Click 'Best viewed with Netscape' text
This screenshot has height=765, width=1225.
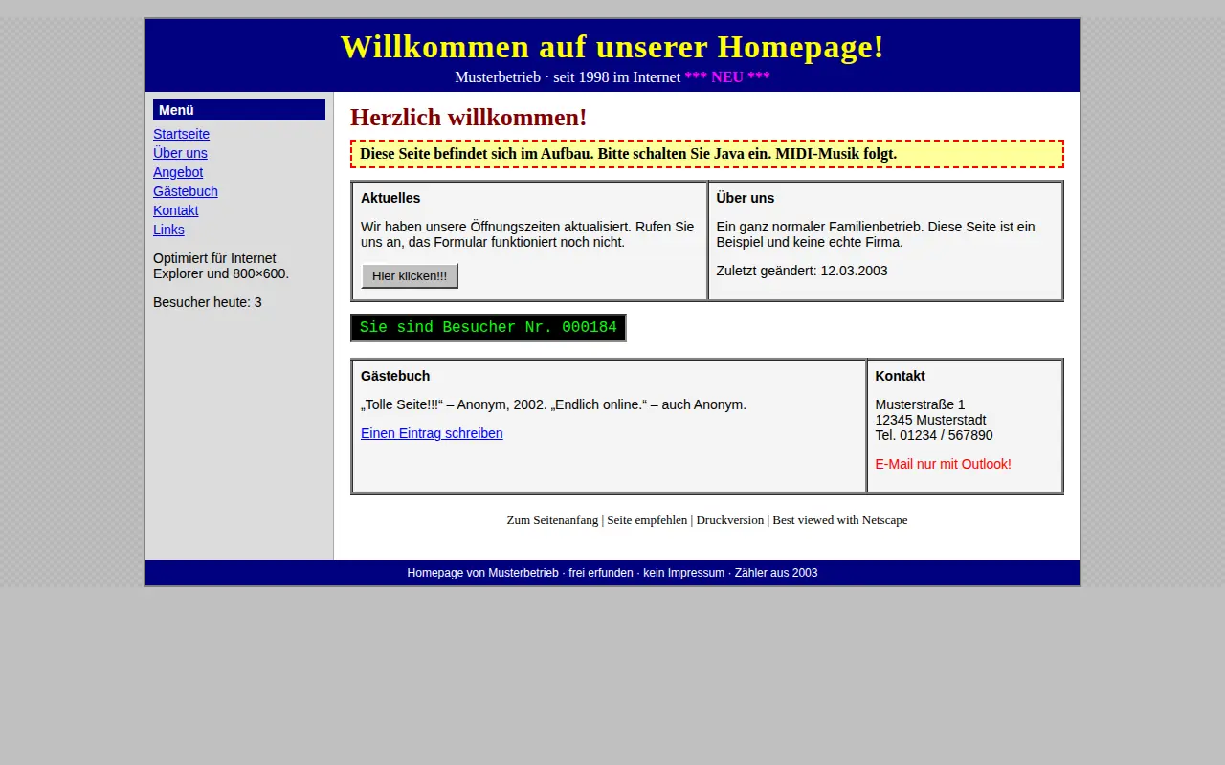(840, 520)
